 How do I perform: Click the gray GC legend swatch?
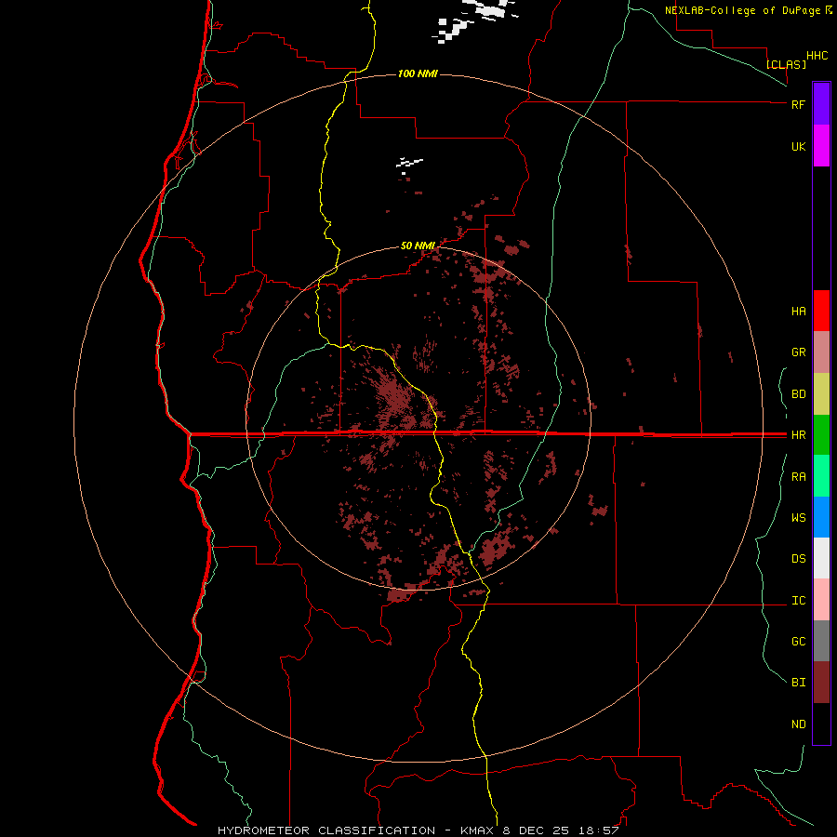click(821, 641)
